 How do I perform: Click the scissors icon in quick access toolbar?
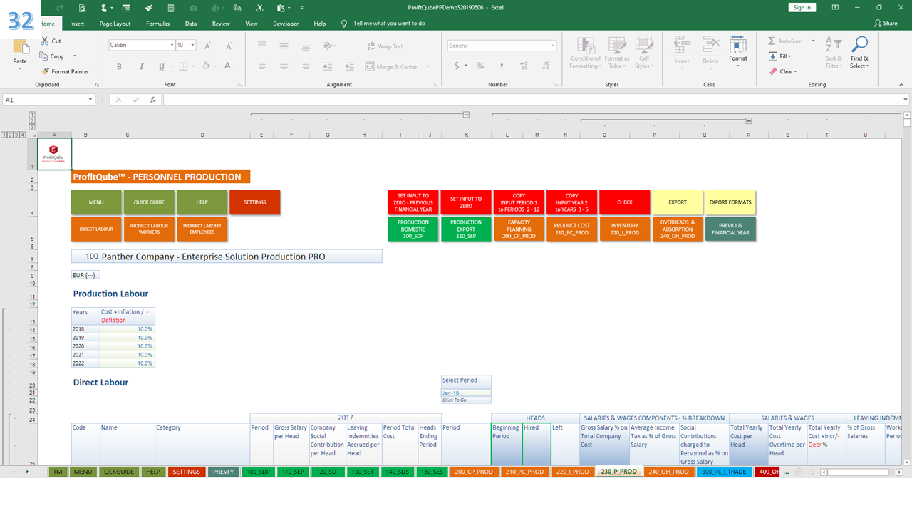(259, 8)
